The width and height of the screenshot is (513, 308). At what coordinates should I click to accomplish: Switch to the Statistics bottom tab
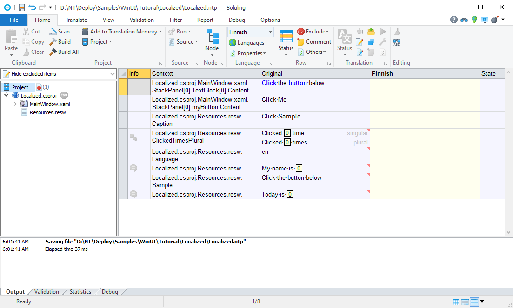(x=80, y=292)
